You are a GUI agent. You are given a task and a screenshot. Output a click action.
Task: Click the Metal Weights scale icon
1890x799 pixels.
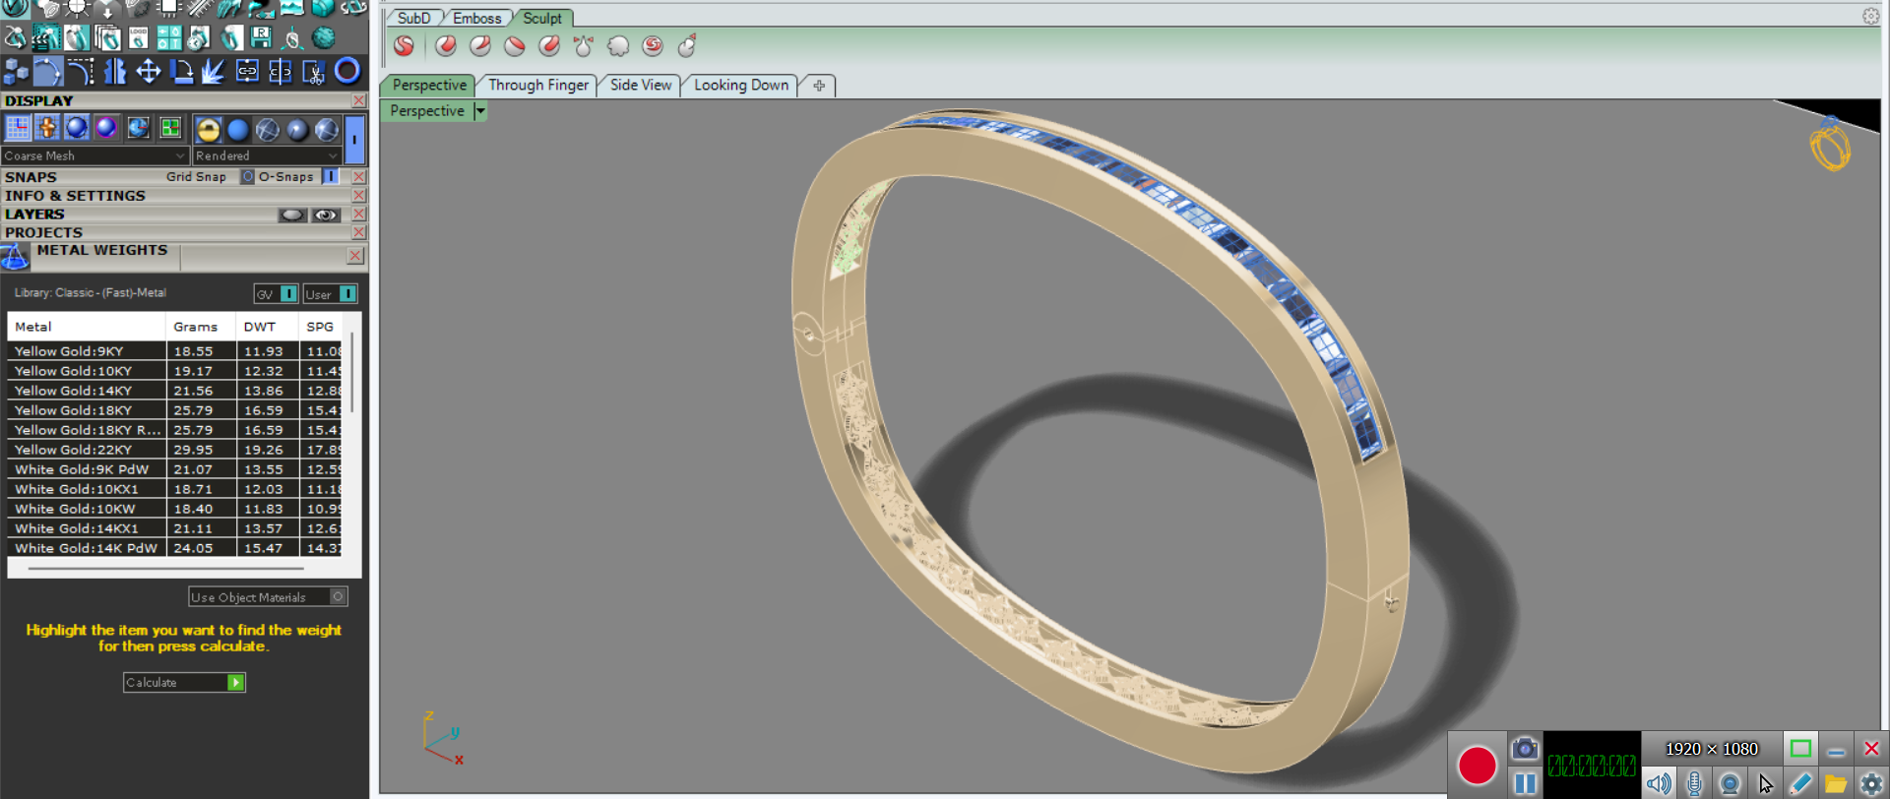(x=15, y=257)
